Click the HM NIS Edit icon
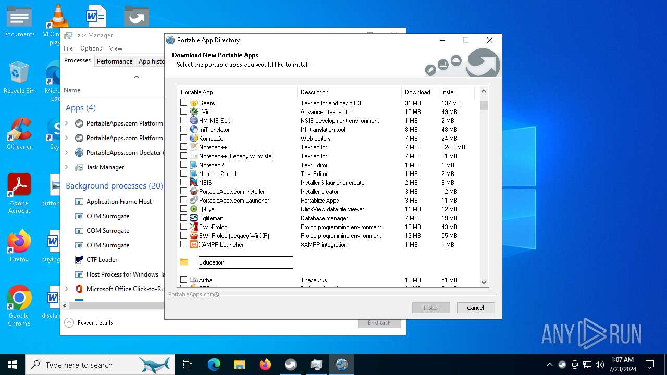Screen dimensions: 667x375 coord(194,121)
